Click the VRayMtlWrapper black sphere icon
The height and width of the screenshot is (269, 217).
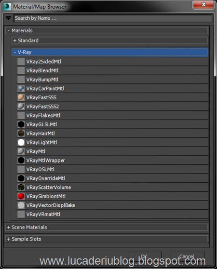point(21,161)
